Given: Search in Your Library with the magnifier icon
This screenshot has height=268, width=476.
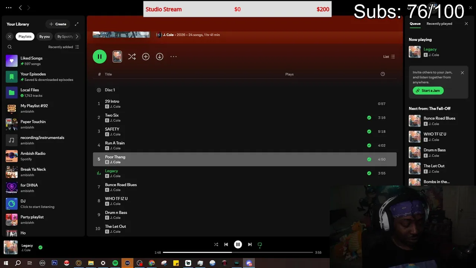Looking at the screenshot, I should click(x=10, y=47).
